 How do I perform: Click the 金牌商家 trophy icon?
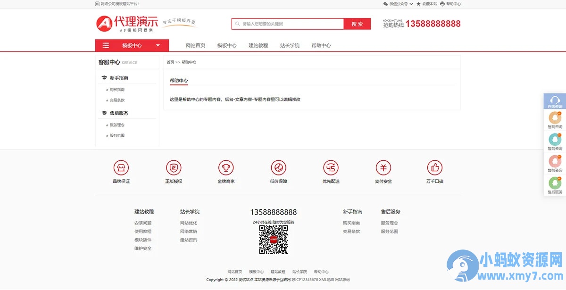tap(226, 167)
